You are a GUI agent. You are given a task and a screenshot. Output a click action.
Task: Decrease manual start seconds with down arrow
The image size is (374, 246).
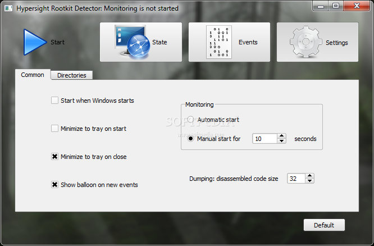(282, 141)
